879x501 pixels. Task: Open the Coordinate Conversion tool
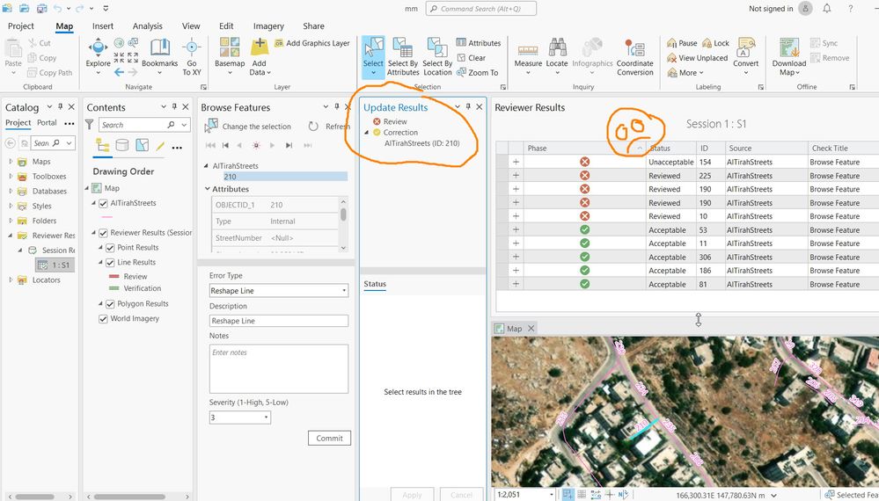[634, 47]
